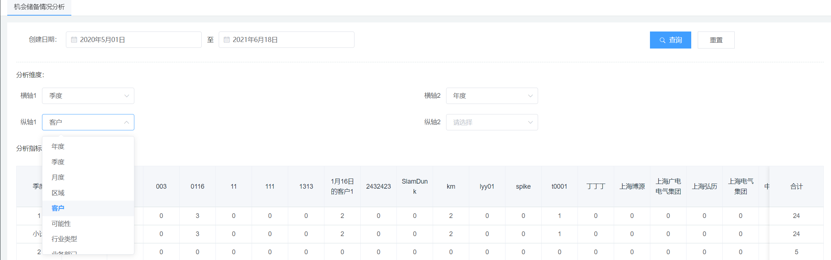831x260 pixels.
Task: Open the 横轴2 年度 dropdown
Action: (x=492, y=96)
